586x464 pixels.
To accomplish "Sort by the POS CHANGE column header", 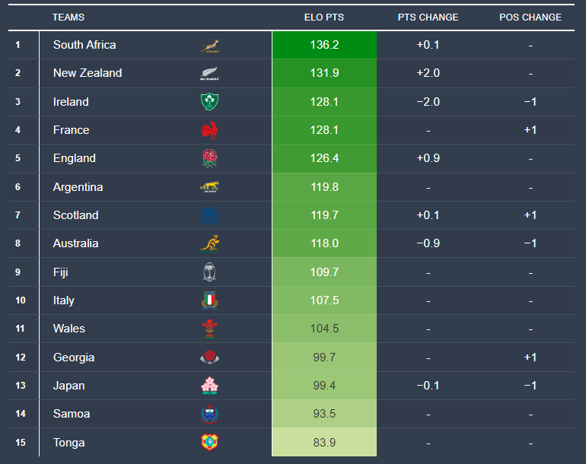I will [x=530, y=17].
